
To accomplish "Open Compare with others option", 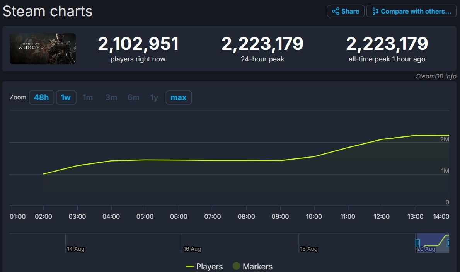I will coord(411,12).
